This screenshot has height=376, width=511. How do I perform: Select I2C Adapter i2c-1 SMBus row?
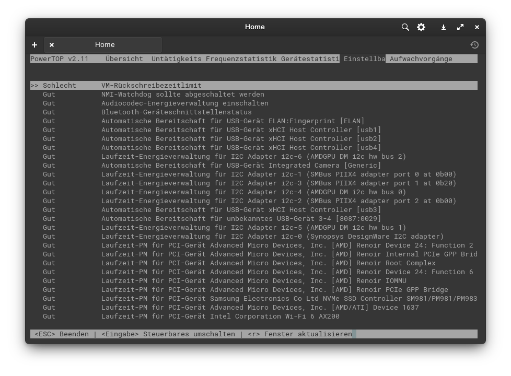pos(254,174)
